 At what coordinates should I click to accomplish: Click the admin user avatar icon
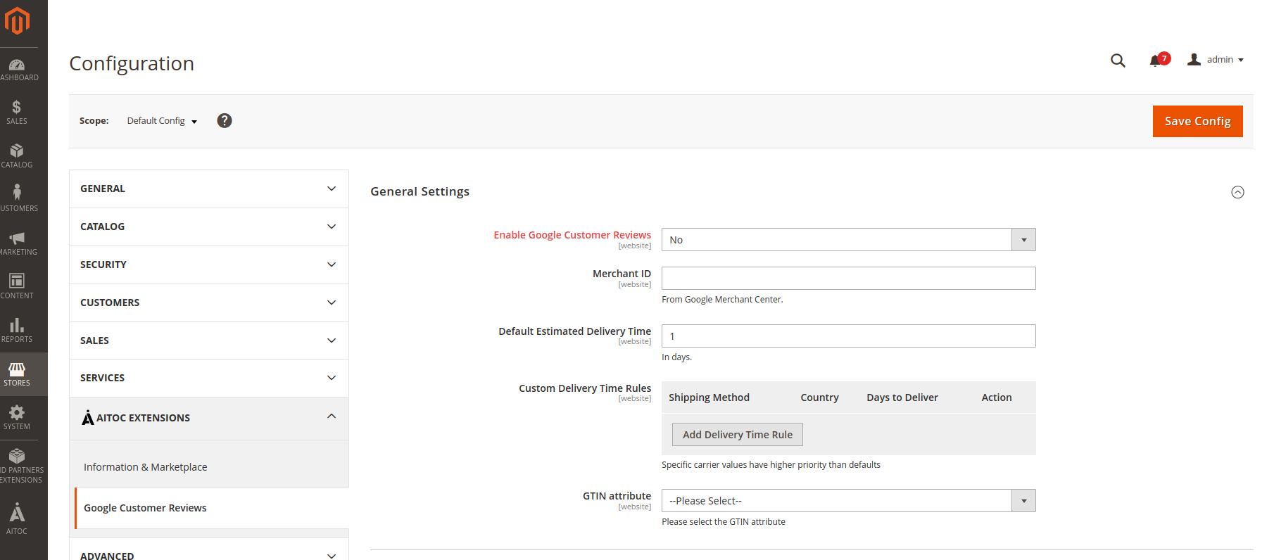pos(1194,60)
